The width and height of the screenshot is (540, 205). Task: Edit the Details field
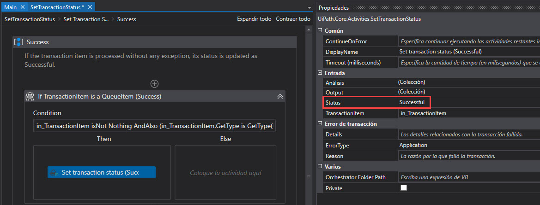(x=469, y=134)
